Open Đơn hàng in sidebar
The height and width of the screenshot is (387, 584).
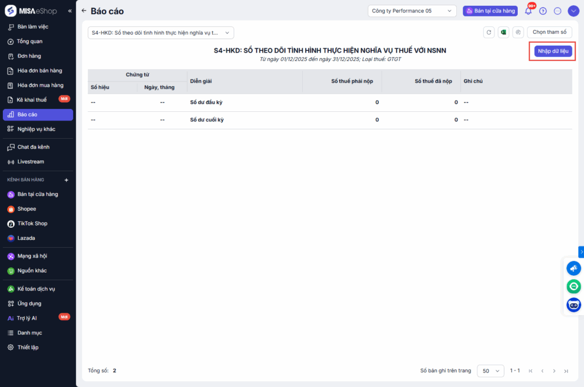(x=38, y=56)
